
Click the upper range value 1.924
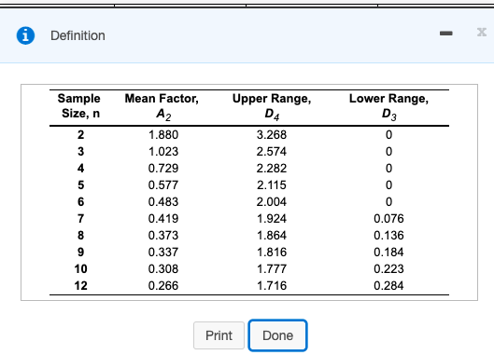[272, 219]
